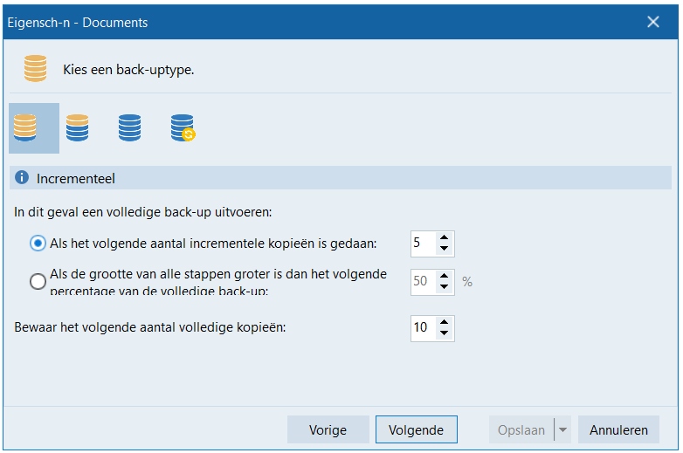Screen dimensions: 683x453
Task: Select the all-blue full backup type icon
Action: coord(130,128)
